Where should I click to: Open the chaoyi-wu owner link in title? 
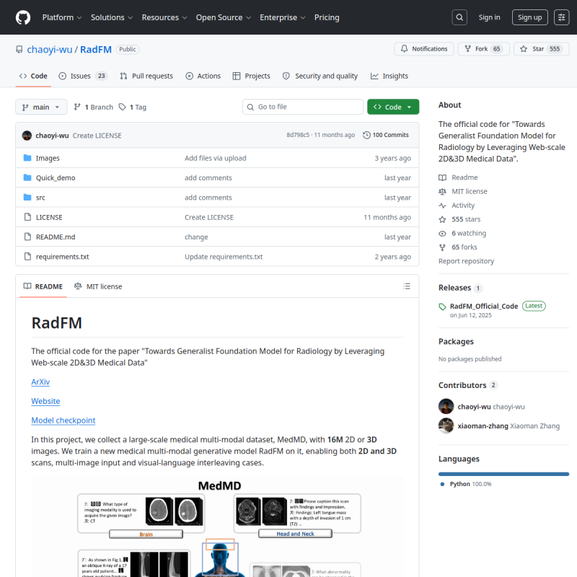[50, 49]
